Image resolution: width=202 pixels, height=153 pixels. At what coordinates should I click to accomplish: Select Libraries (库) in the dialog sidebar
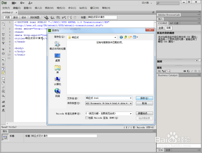(57, 69)
